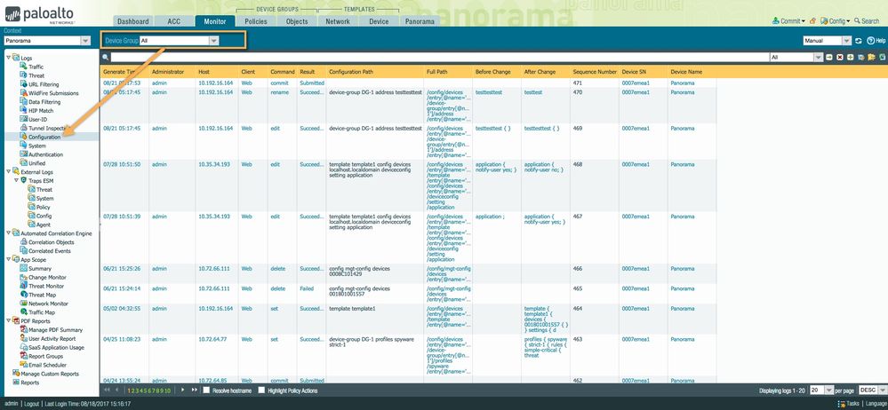Open Manage Custom Reports

click(49, 374)
